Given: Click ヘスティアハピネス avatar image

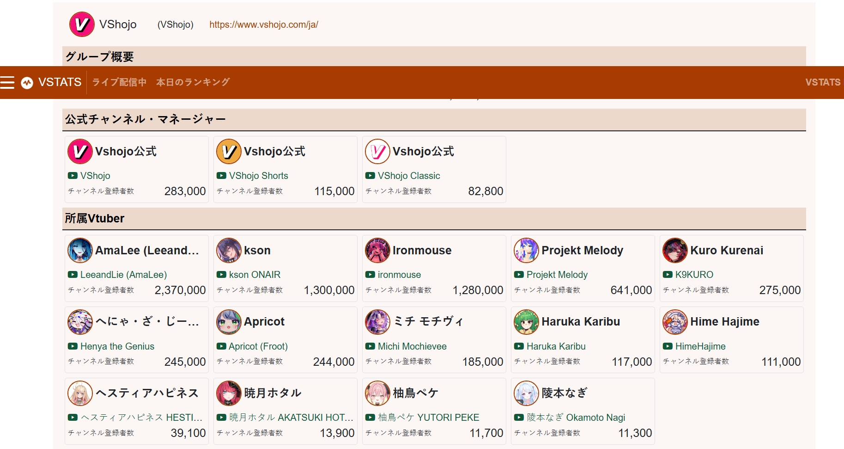Looking at the screenshot, I should pos(80,393).
